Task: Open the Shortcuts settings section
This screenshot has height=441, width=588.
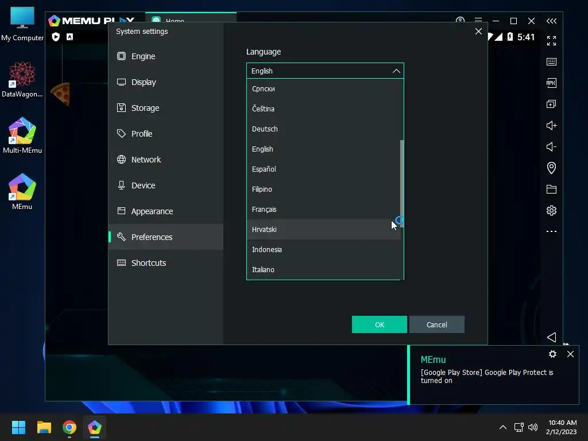Action: tap(166, 263)
